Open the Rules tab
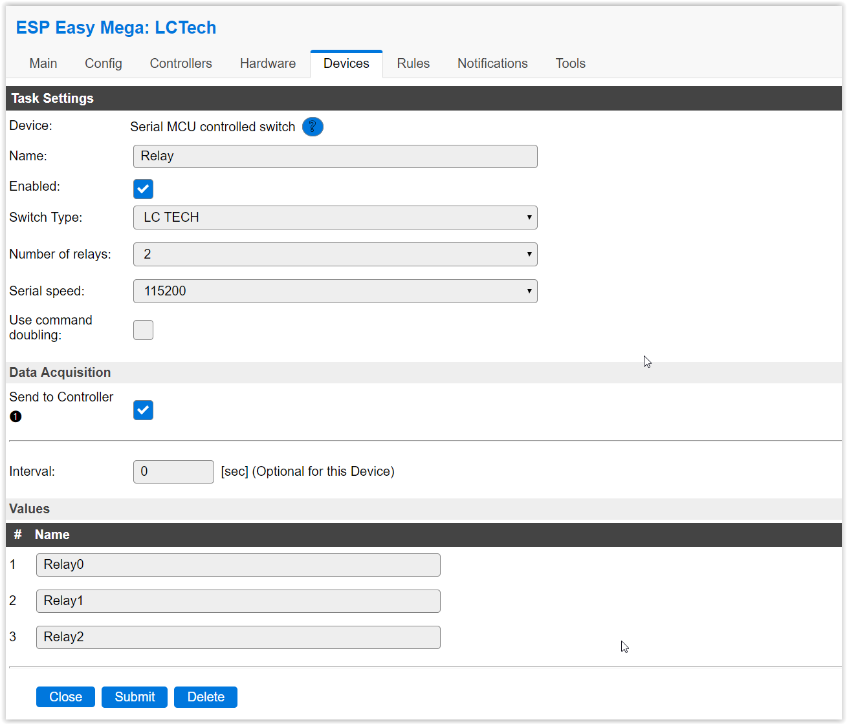847x724 pixels. pos(413,63)
